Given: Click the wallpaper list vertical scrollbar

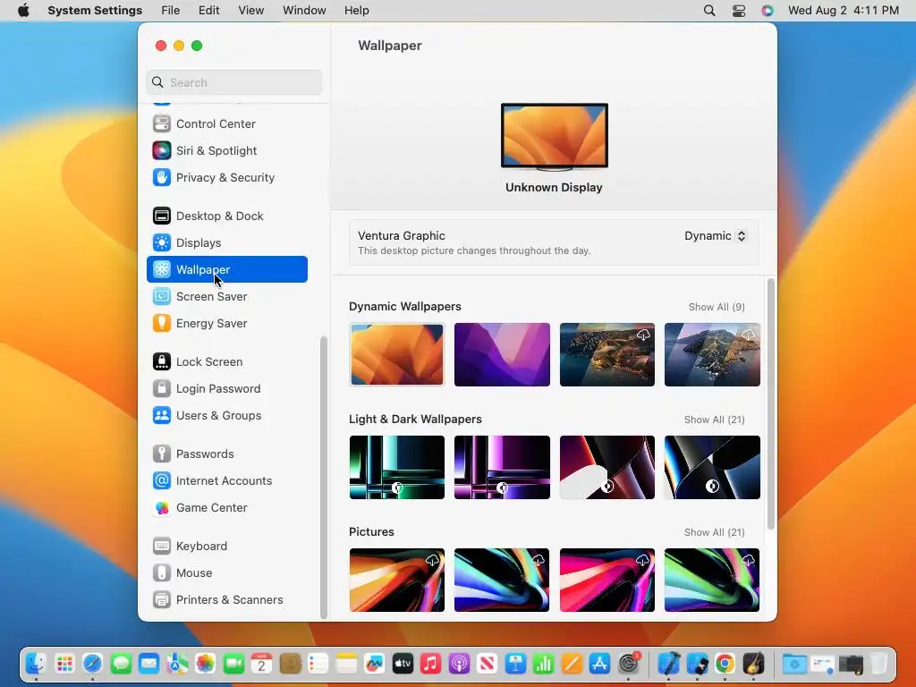Looking at the screenshot, I should (770, 404).
